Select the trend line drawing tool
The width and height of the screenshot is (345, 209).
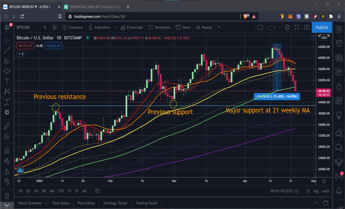(7, 51)
